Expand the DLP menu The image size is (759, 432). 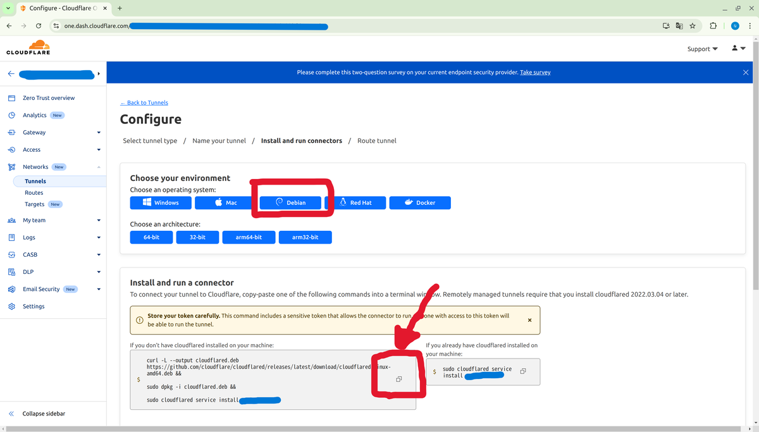(x=99, y=272)
